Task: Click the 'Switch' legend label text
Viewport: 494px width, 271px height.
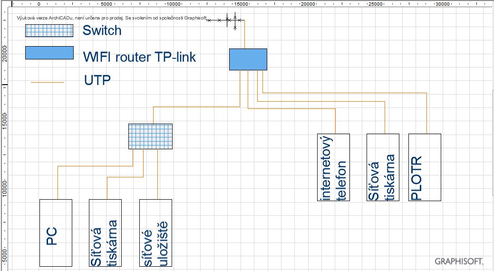Action: [x=102, y=30]
